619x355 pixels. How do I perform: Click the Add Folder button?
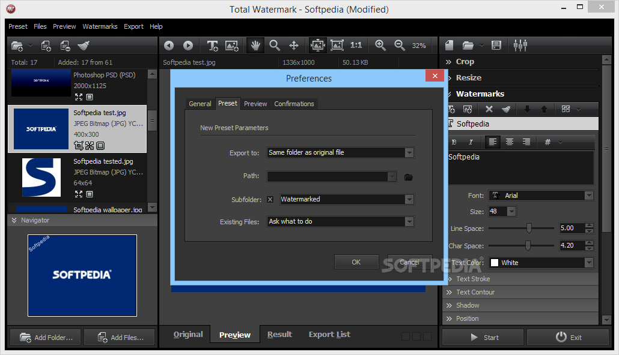(x=46, y=337)
